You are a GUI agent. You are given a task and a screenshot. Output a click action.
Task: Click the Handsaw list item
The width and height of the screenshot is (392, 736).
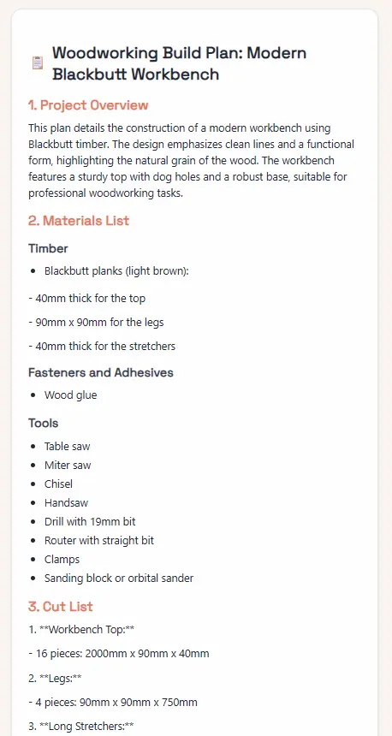[66, 502]
